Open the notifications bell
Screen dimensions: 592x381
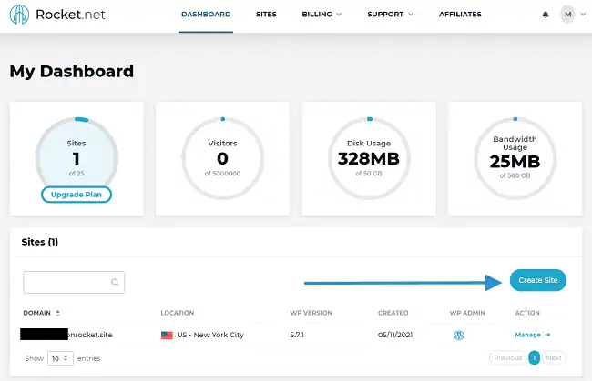[x=546, y=15]
